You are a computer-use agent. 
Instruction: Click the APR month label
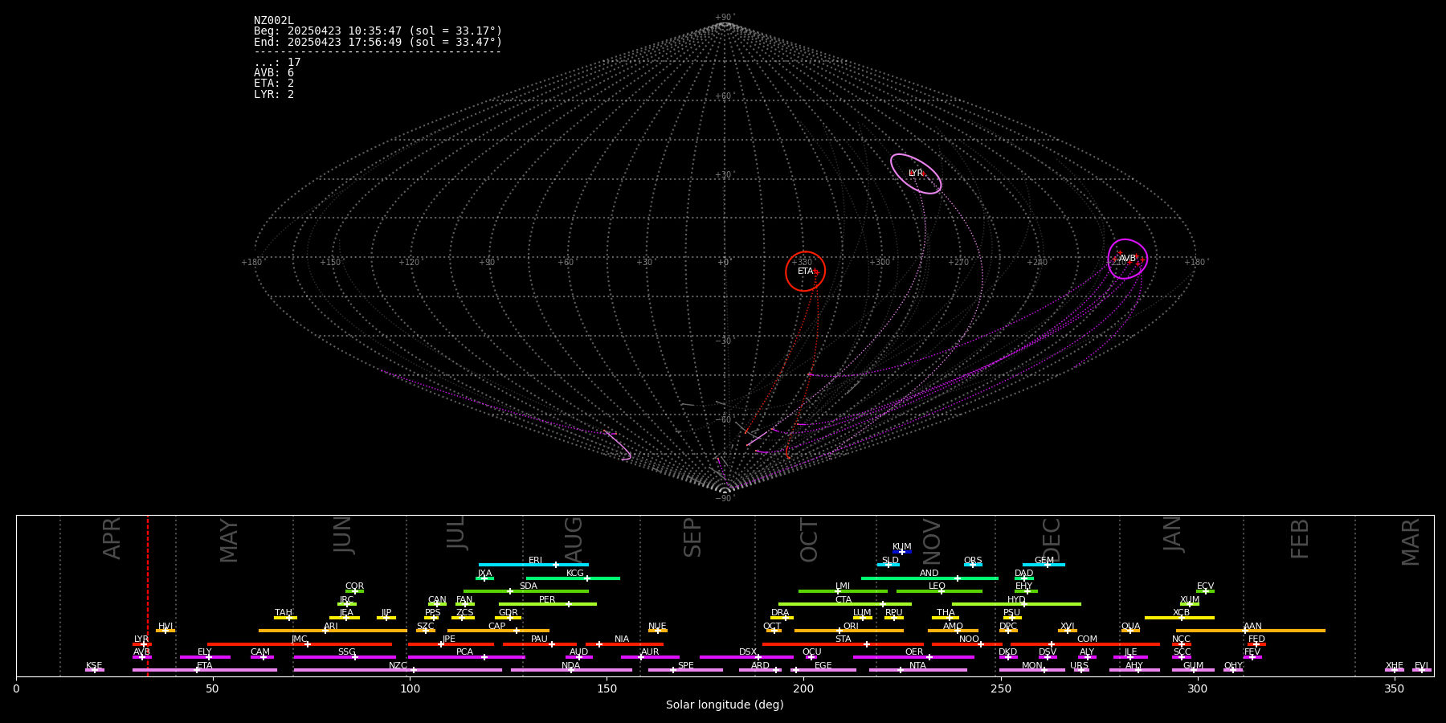coord(112,538)
